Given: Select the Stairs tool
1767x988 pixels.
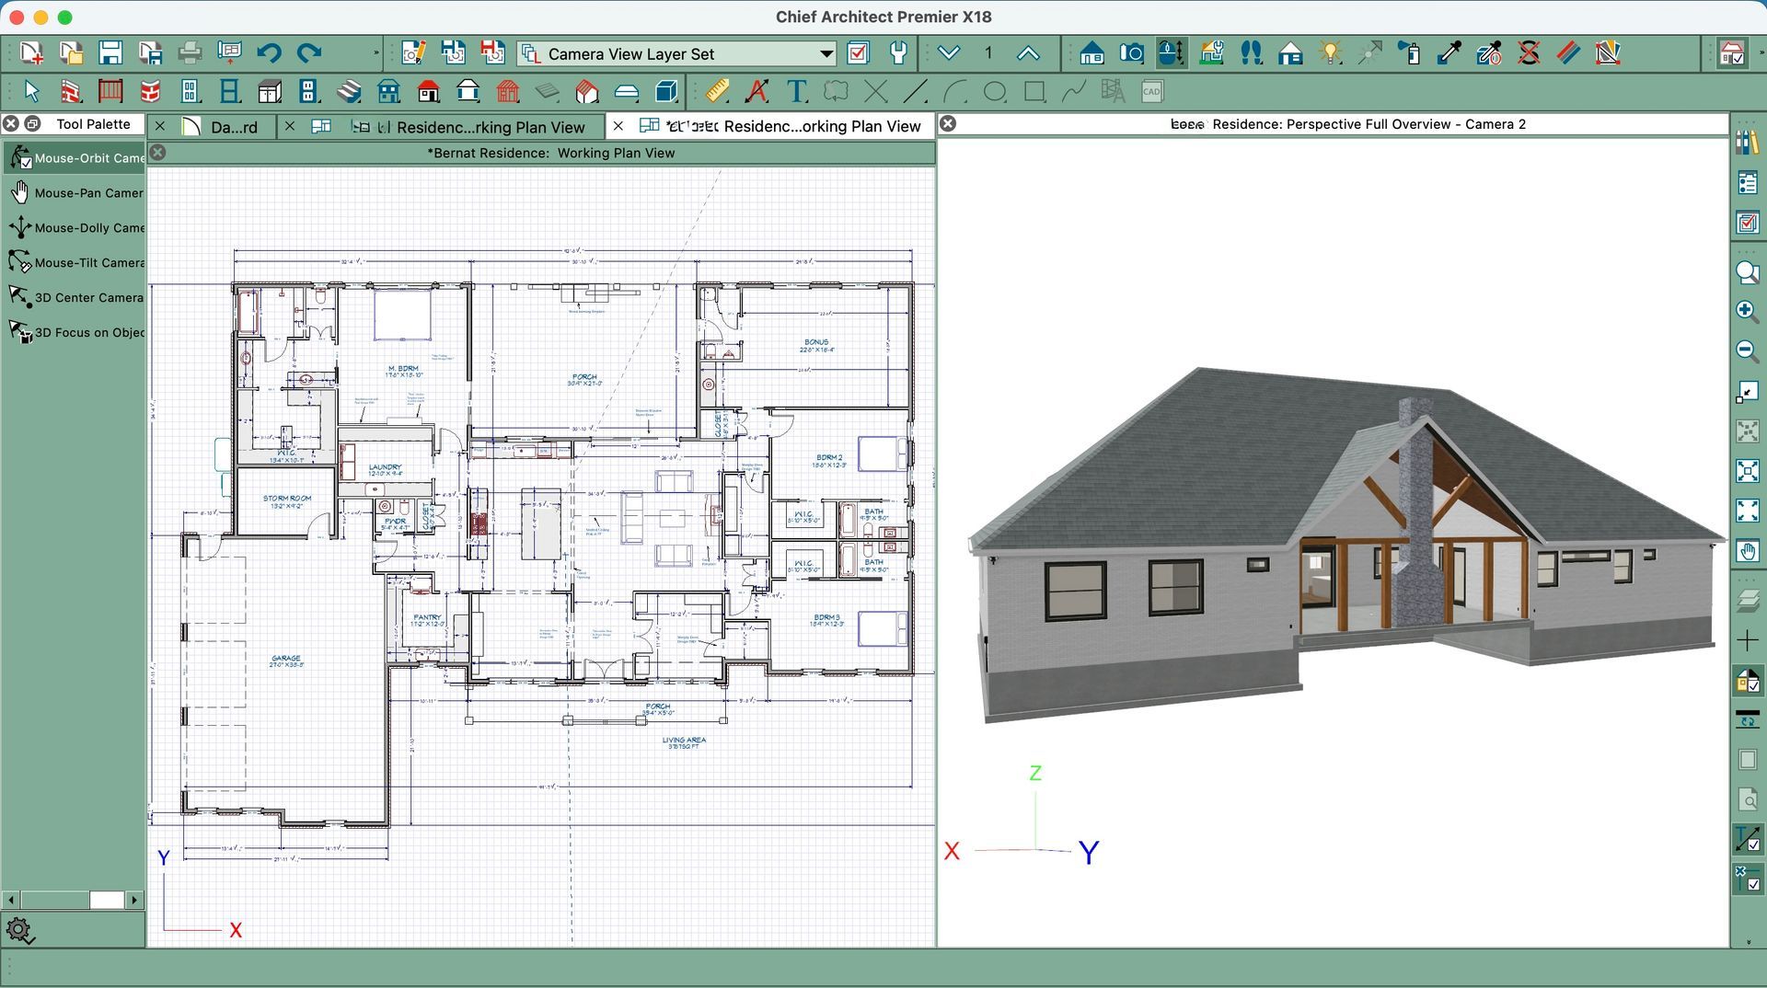Looking at the screenshot, I should point(348,92).
